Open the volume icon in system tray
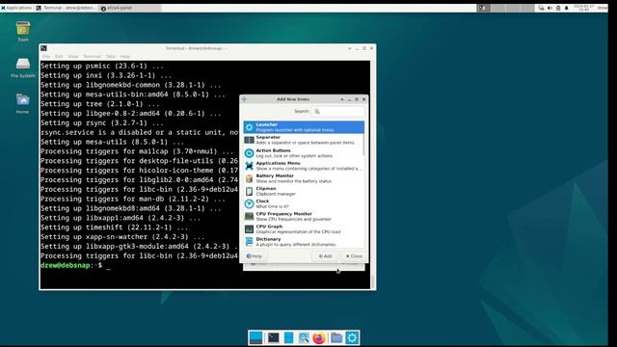Screen dimensions: 617x347 550,8
